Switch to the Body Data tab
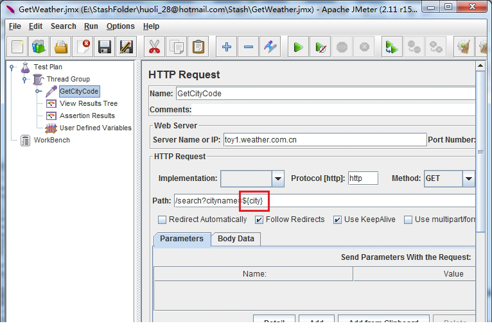This screenshot has width=492, height=335. pos(236,239)
